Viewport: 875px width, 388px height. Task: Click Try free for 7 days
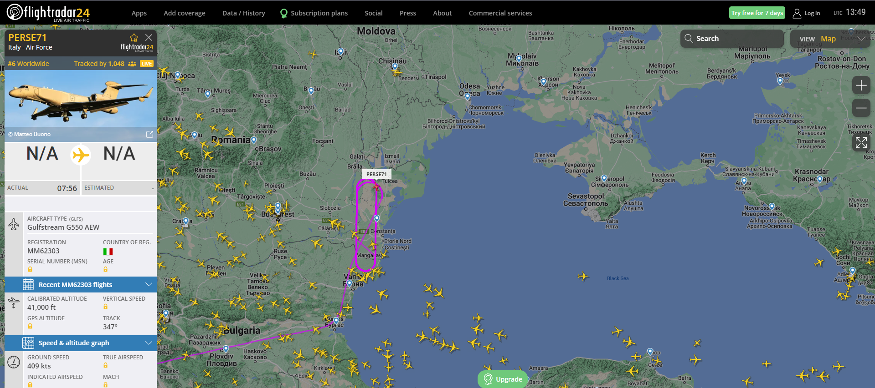tap(757, 13)
